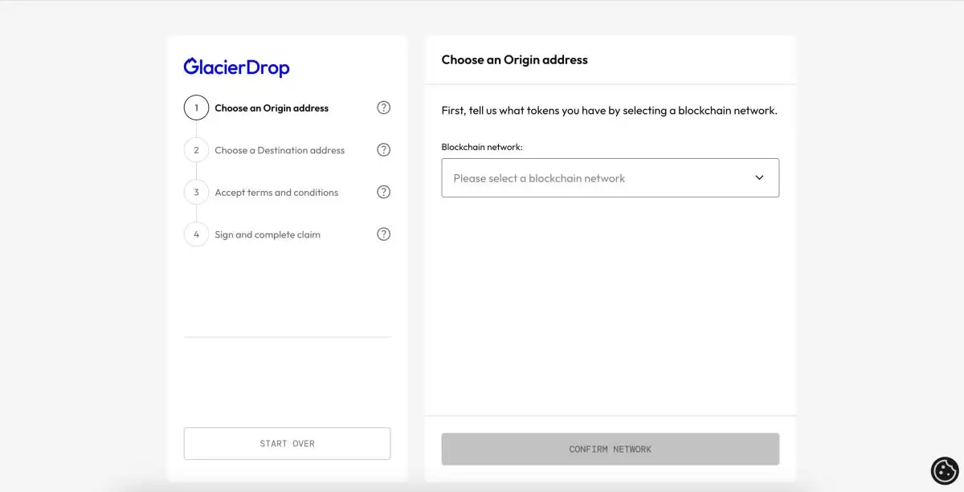Go to 'Choose a Destination address' step
This screenshot has width=964, height=492.
point(280,151)
